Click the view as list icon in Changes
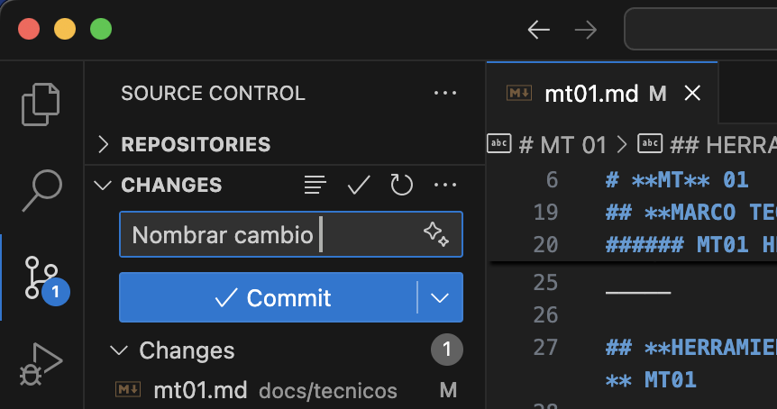 tap(315, 185)
